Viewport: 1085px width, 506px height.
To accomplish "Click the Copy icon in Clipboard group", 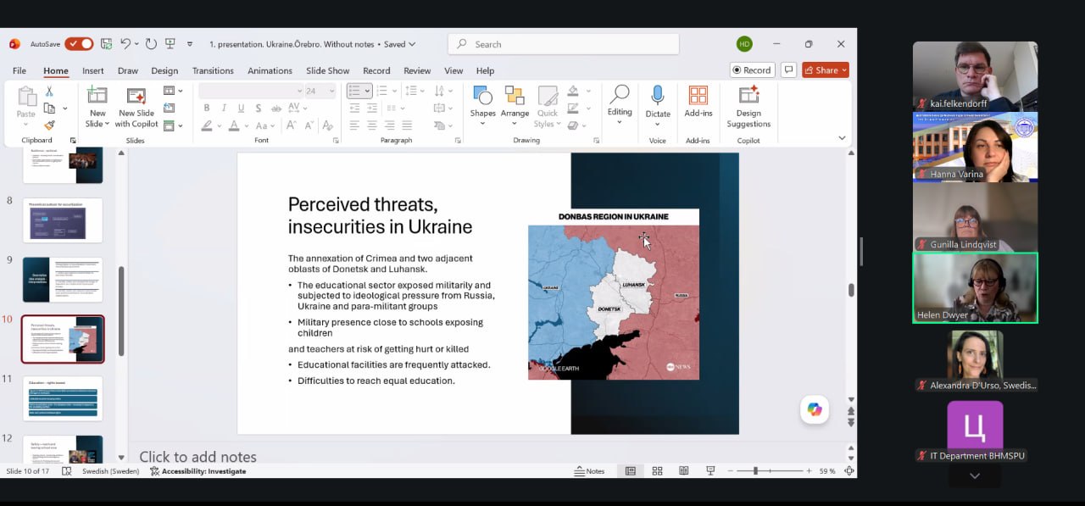I will [x=49, y=108].
